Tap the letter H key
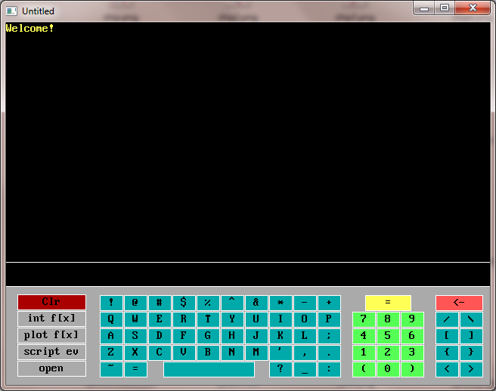This screenshot has height=391, width=496. coord(232,336)
